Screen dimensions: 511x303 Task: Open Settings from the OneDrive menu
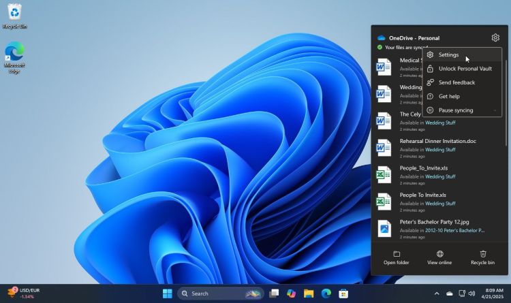coord(448,54)
